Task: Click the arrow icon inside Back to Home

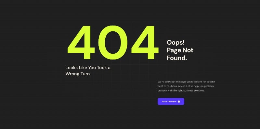Action: coord(179,102)
